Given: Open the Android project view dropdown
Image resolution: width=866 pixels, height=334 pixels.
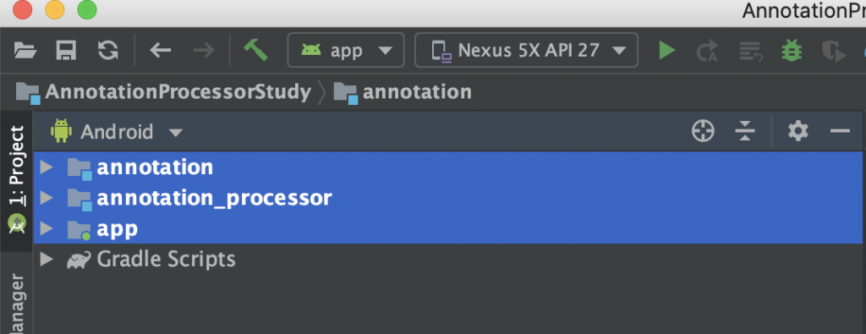Looking at the screenshot, I should 117,132.
